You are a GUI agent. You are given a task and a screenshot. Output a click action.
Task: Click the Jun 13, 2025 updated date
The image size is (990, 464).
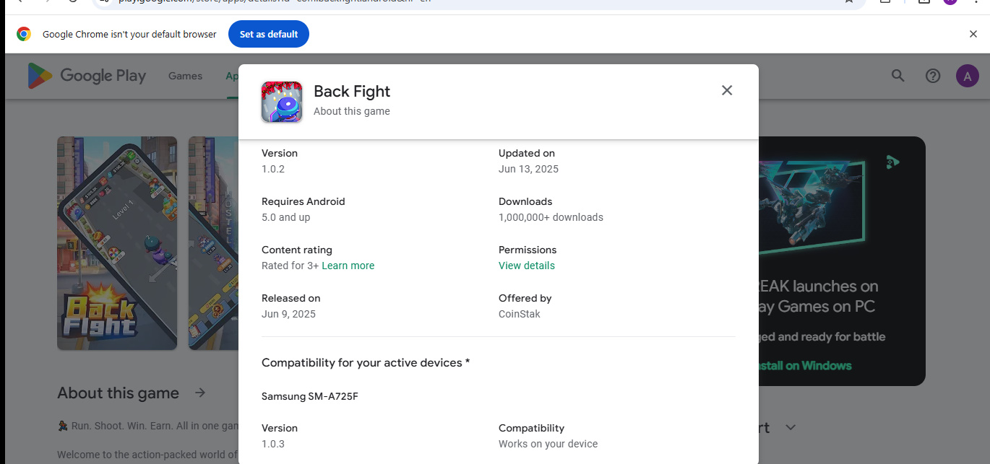coord(528,169)
